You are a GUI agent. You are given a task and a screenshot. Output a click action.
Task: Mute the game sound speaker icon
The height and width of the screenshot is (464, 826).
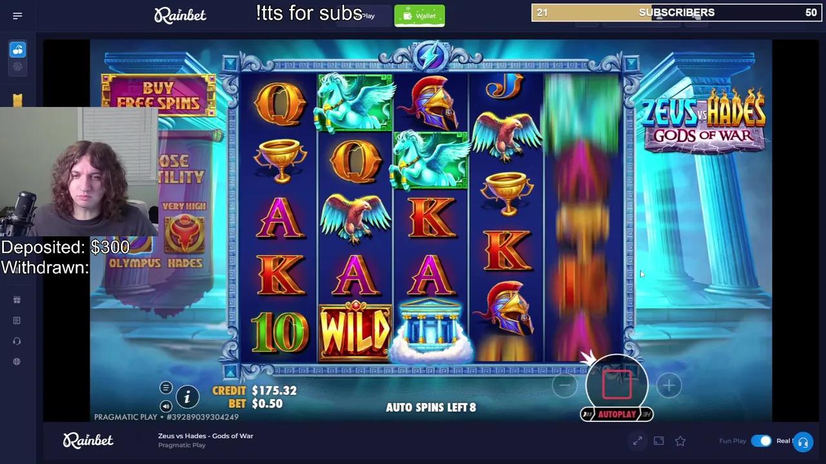click(x=166, y=406)
